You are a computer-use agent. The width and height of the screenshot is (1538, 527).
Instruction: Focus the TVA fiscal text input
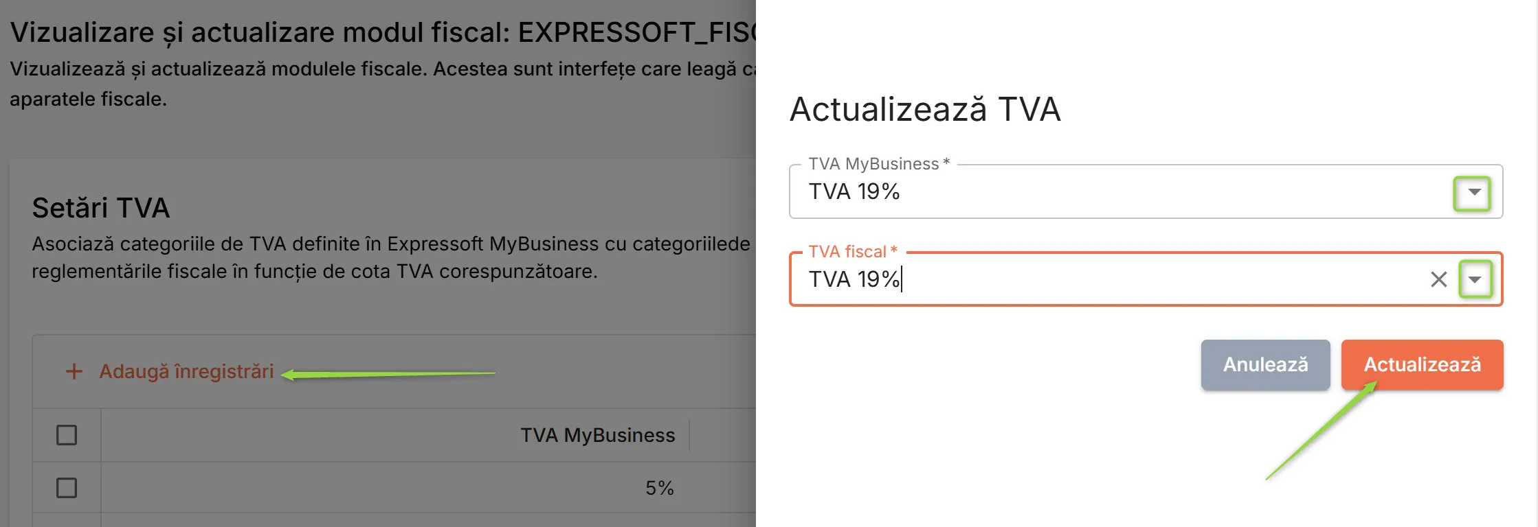pos(1100,279)
